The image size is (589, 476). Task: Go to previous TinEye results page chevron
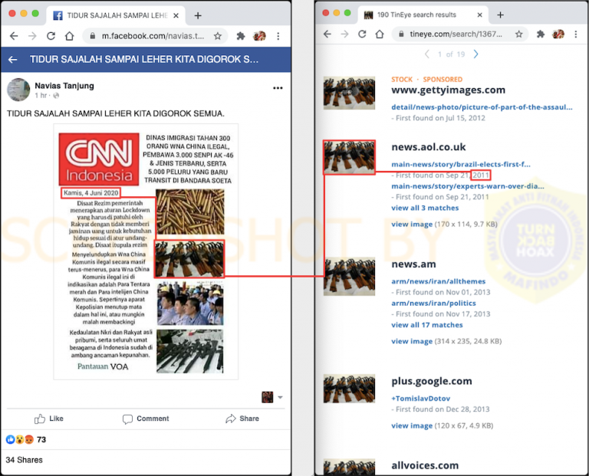click(x=427, y=54)
